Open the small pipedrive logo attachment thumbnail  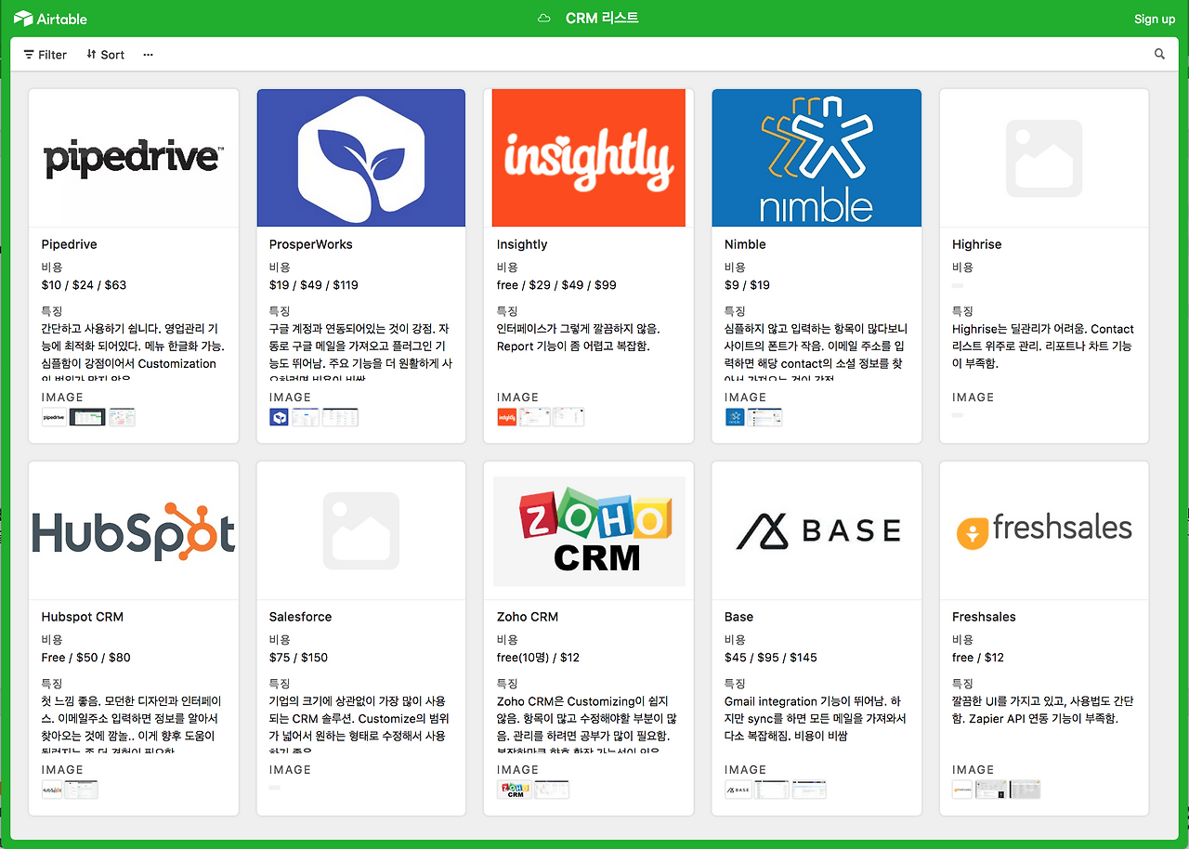pyautogui.click(x=55, y=417)
